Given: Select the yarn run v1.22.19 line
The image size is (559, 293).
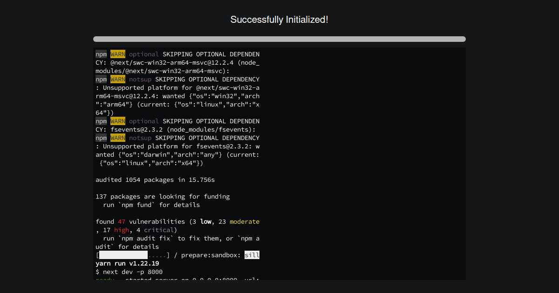Looking at the screenshot, I should coord(127,263).
